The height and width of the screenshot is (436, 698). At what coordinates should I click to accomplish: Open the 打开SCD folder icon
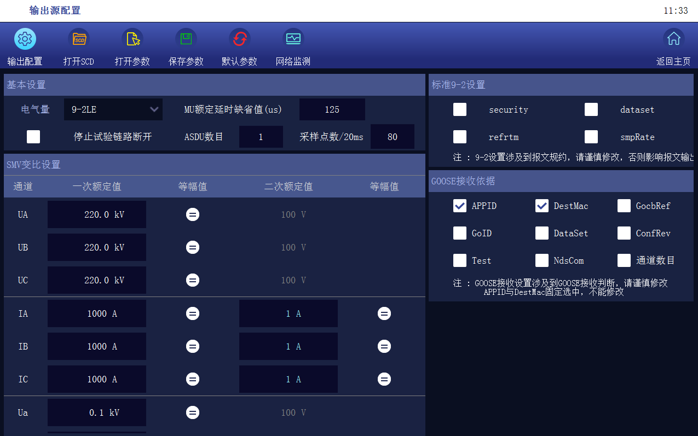[79, 39]
